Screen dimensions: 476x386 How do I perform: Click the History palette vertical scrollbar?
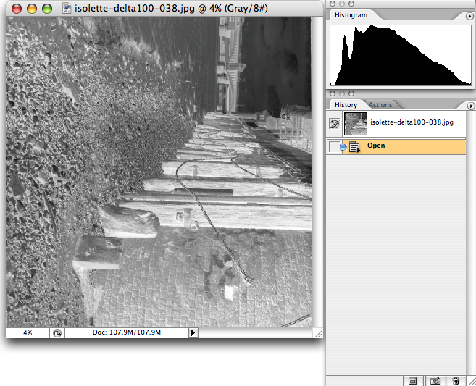[x=471, y=243]
